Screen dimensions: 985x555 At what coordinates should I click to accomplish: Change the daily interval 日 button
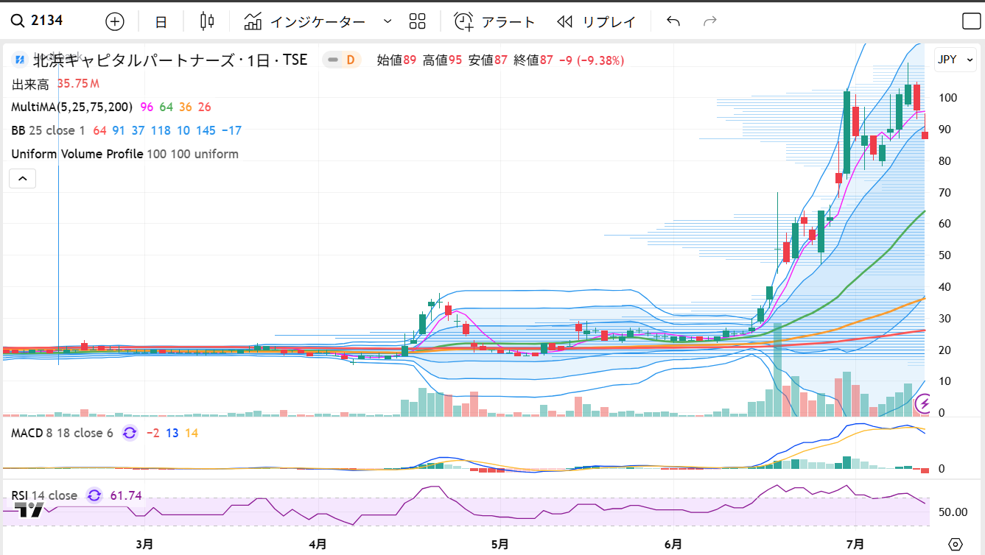pyautogui.click(x=161, y=21)
